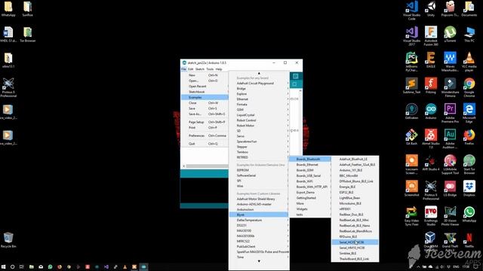The width and height of the screenshot is (483, 271).
Task: Open the Fritzing desktop shortcut
Action: (431, 86)
